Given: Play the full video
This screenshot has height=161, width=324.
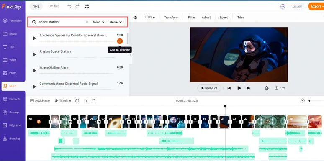Looking at the screenshot, I should [x=239, y=88].
